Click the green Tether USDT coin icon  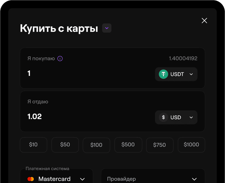coord(164,74)
